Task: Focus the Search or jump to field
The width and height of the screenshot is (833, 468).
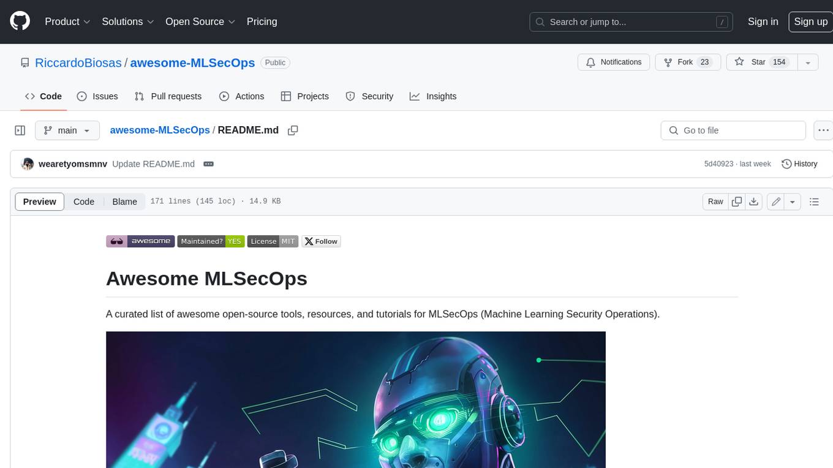Action: point(631,22)
